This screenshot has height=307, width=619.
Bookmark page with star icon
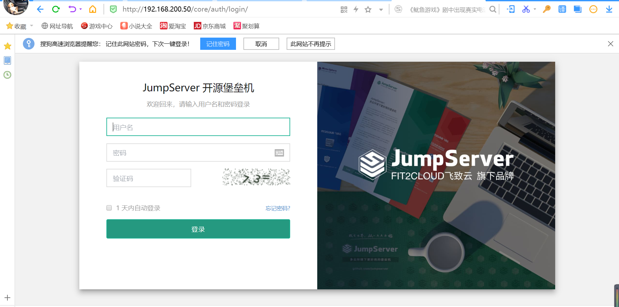pos(368,10)
